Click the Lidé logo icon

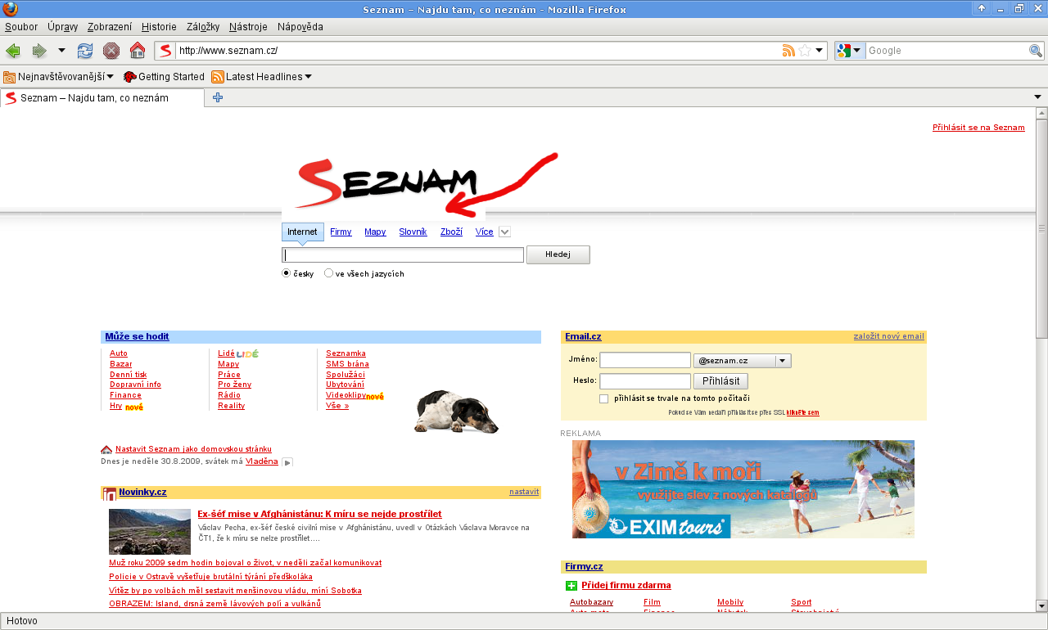(247, 353)
